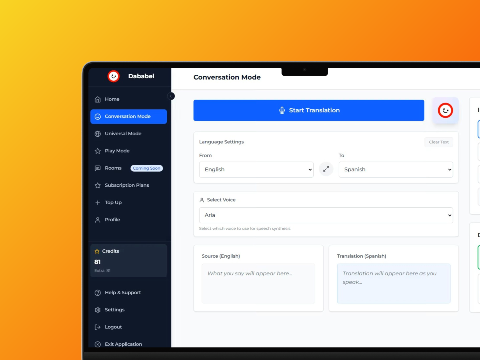Choose Exit Application

pyautogui.click(x=128, y=344)
